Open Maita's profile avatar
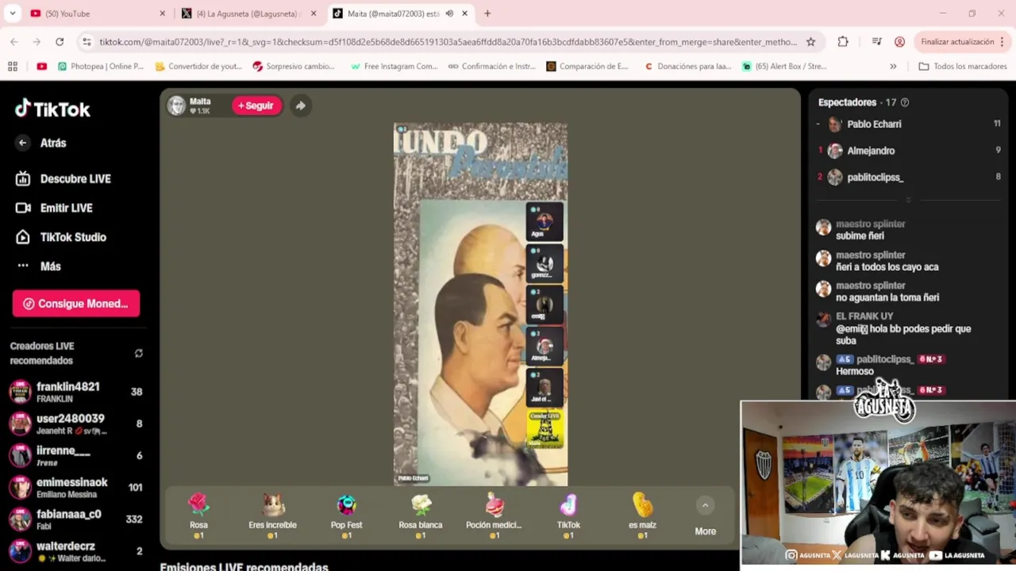This screenshot has width=1016, height=571. tap(176, 105)
